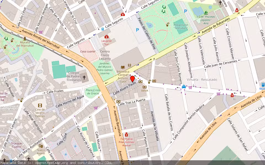Select the Calle Cronista Maraver label
This screenshot has height=165, width=265.
(230, 44)
